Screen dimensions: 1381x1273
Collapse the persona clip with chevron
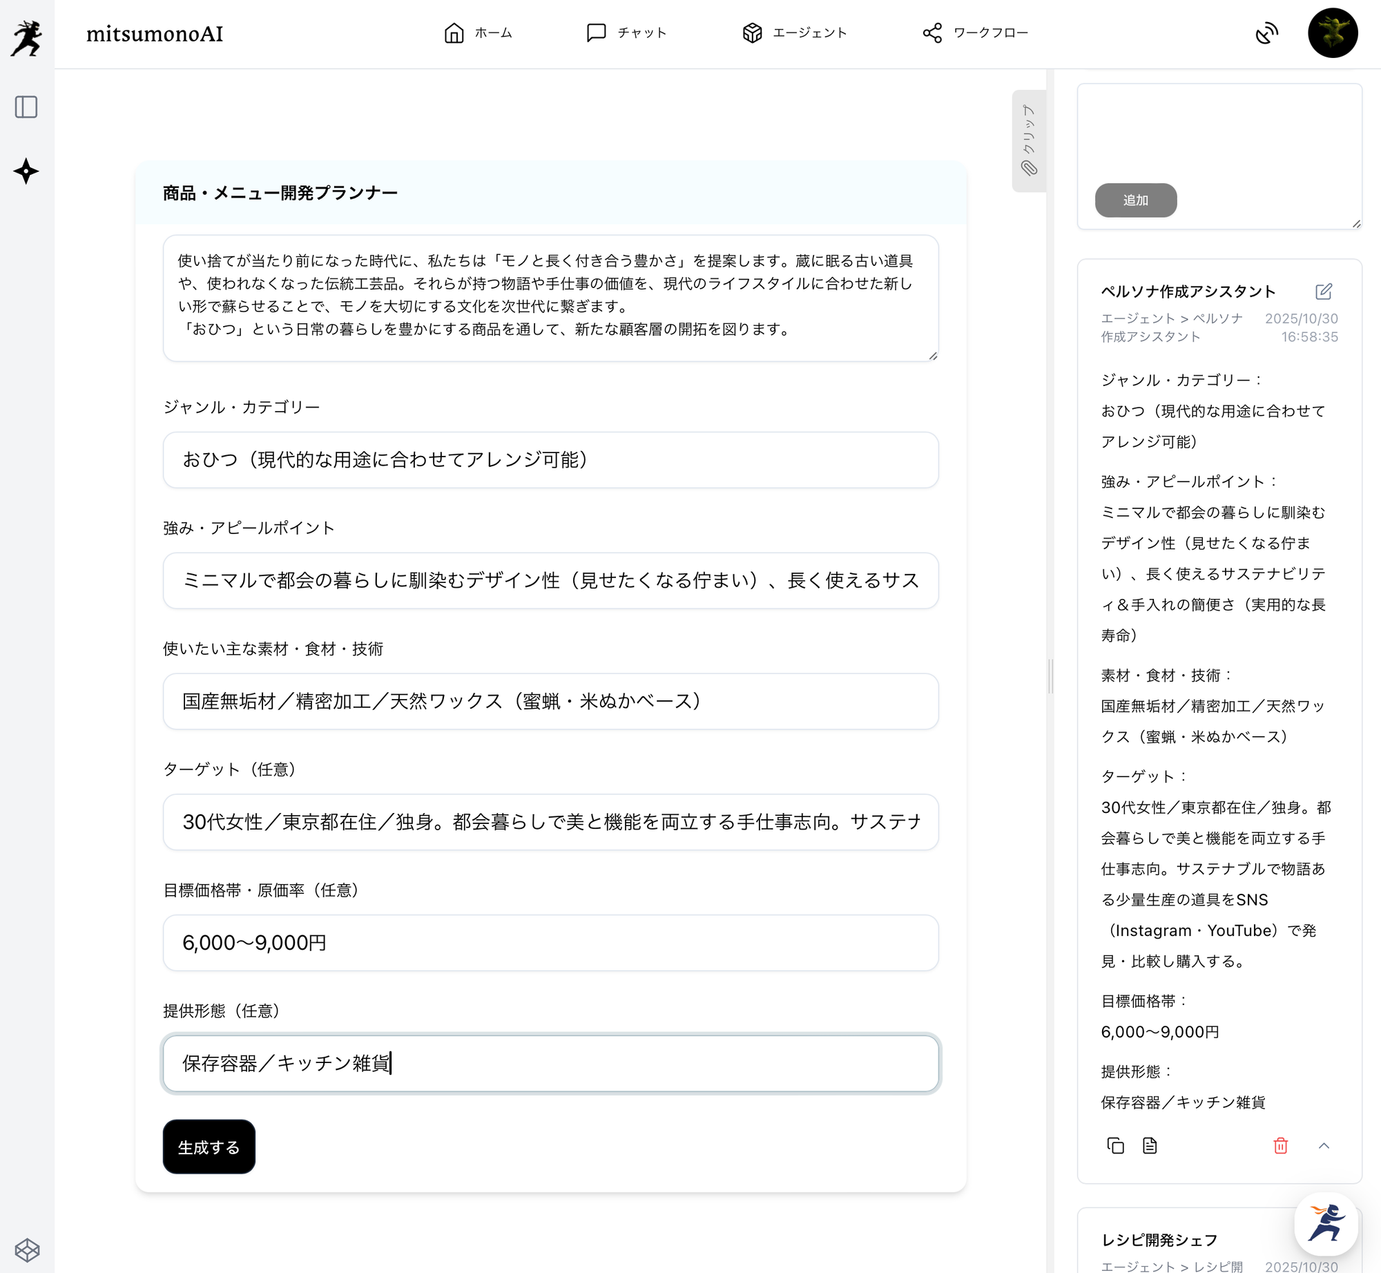1324,1146
